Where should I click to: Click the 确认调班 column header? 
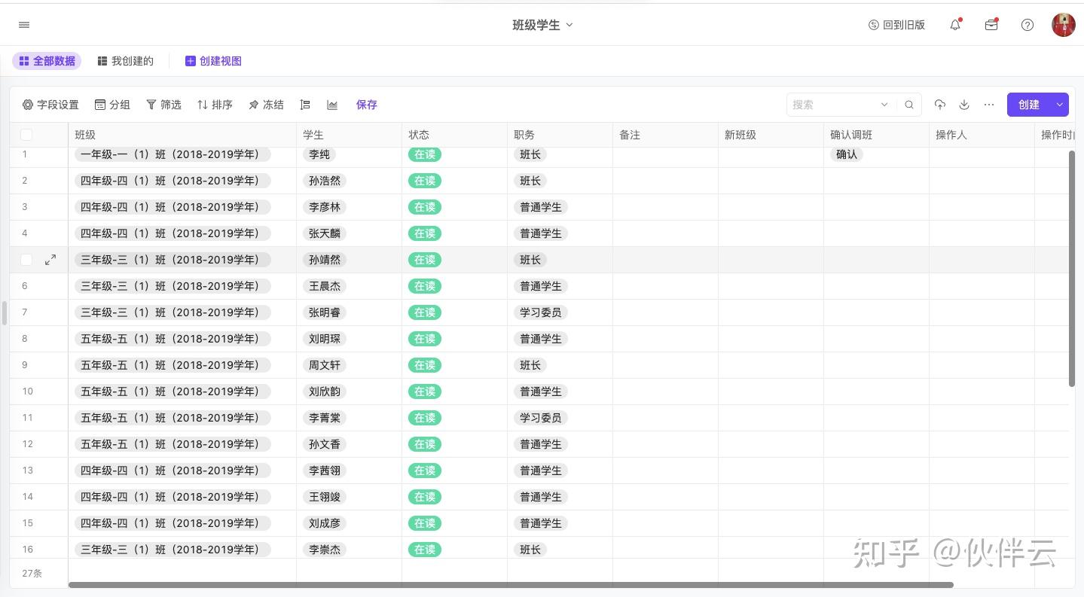(x=876, y=135)
